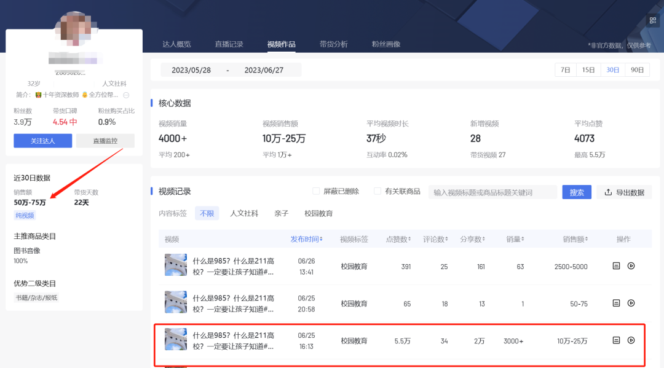Open detail icon on the highlighted 06/25 row

(615, 340)
